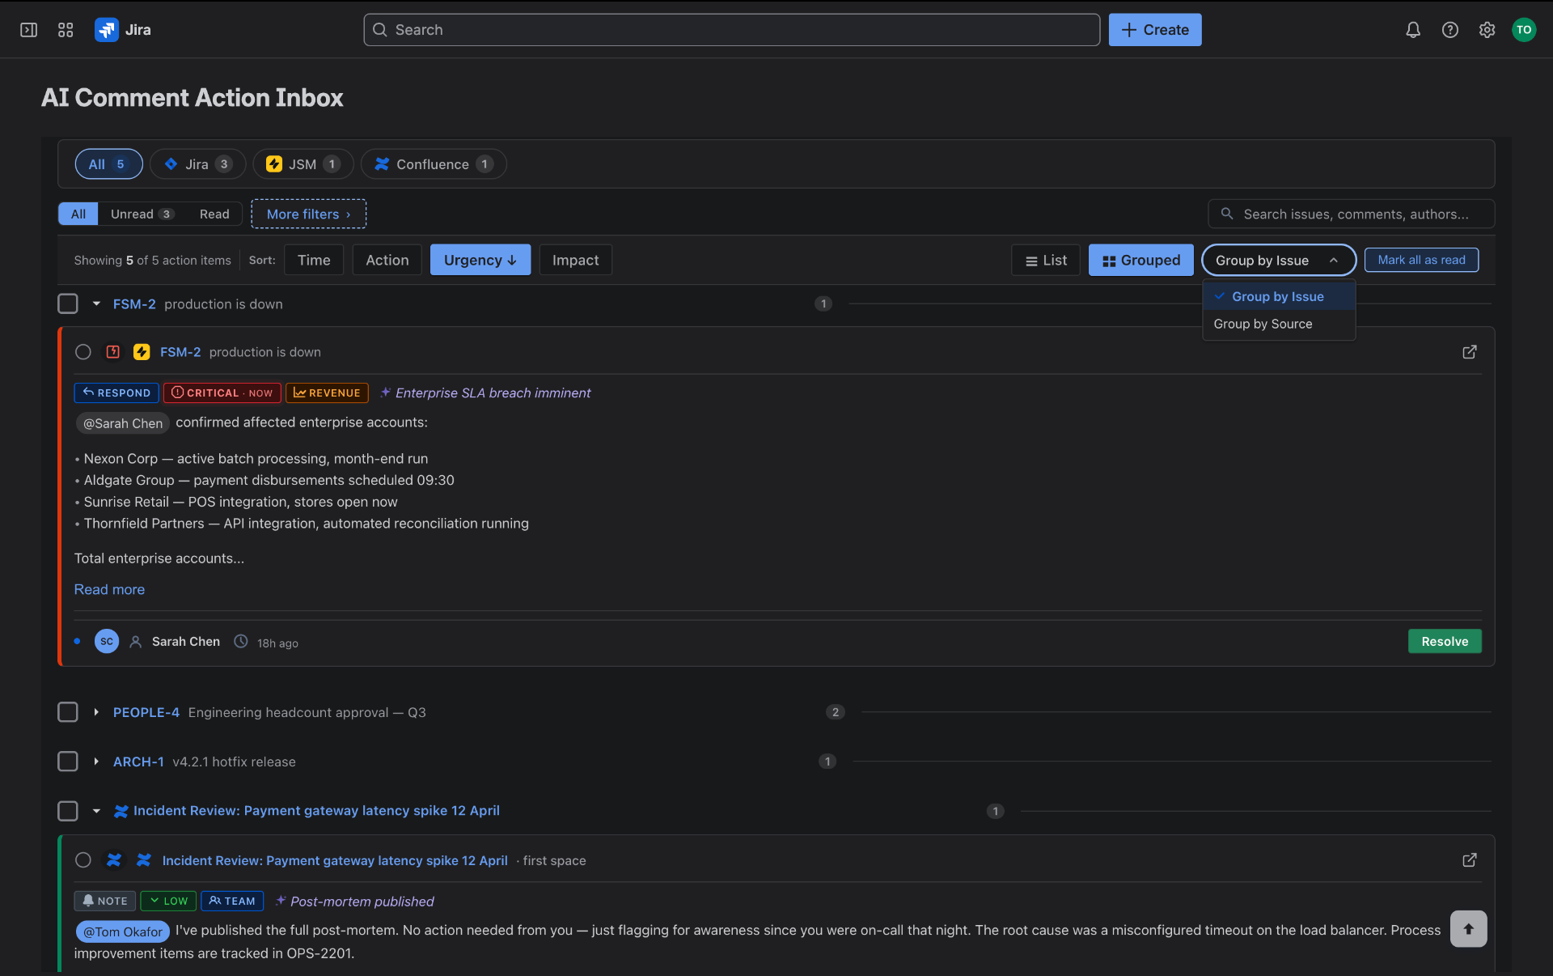Switch sorting to Impact
The image size is (1553, 976).
(575, 260)
